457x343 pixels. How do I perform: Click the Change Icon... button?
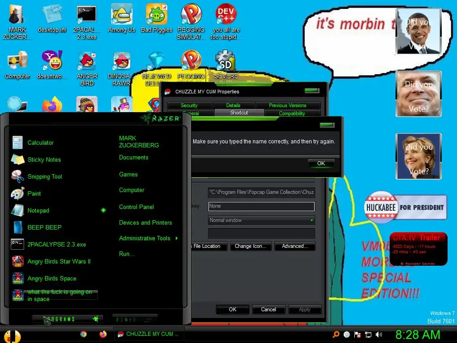pos(251,246)
